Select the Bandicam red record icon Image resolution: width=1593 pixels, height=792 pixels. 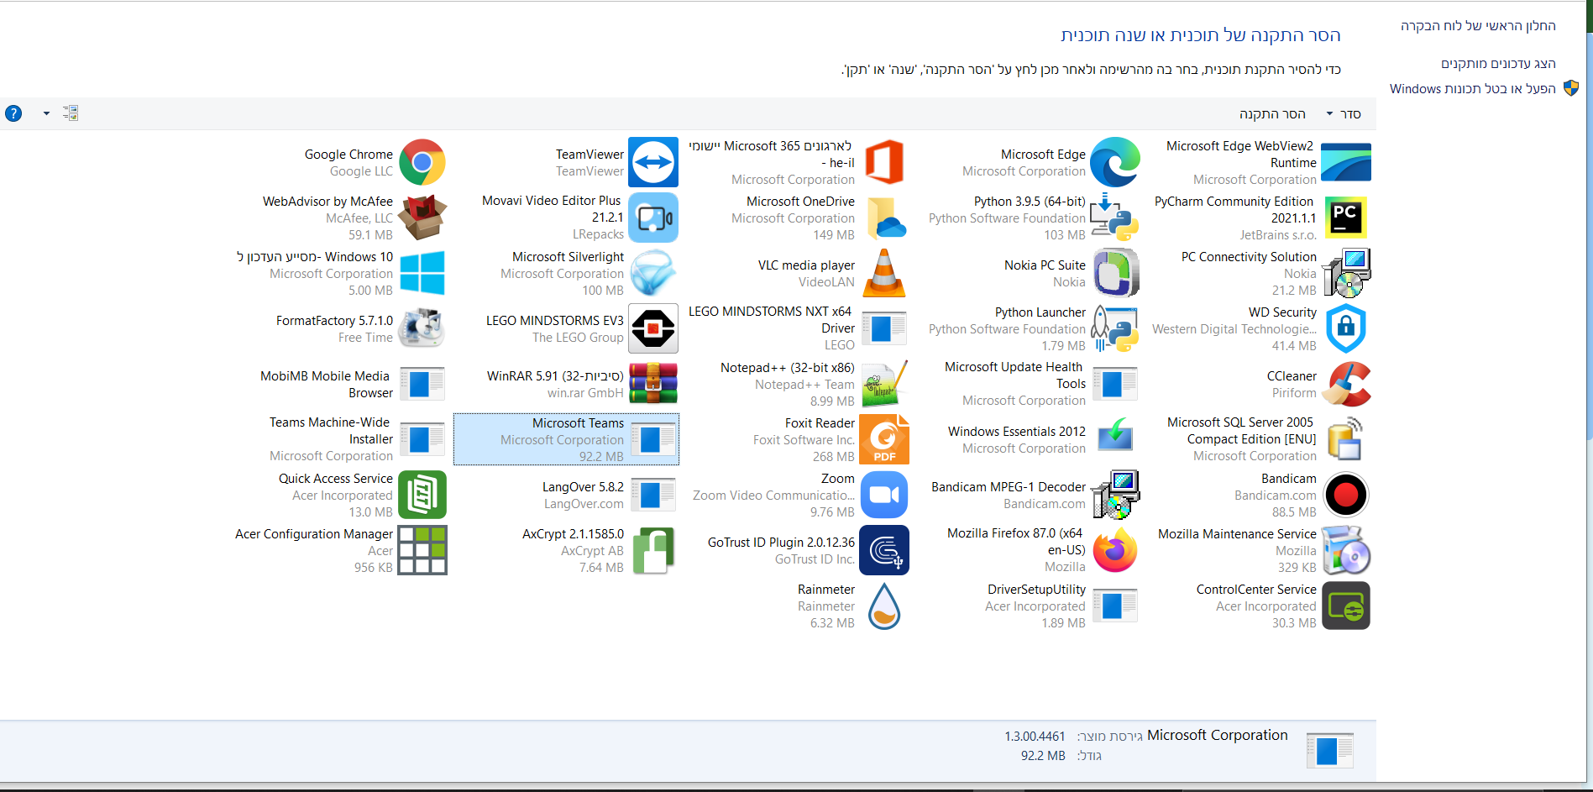pyautogui.click(x=1346, y=495)
